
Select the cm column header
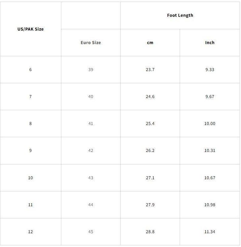point(150,43)
